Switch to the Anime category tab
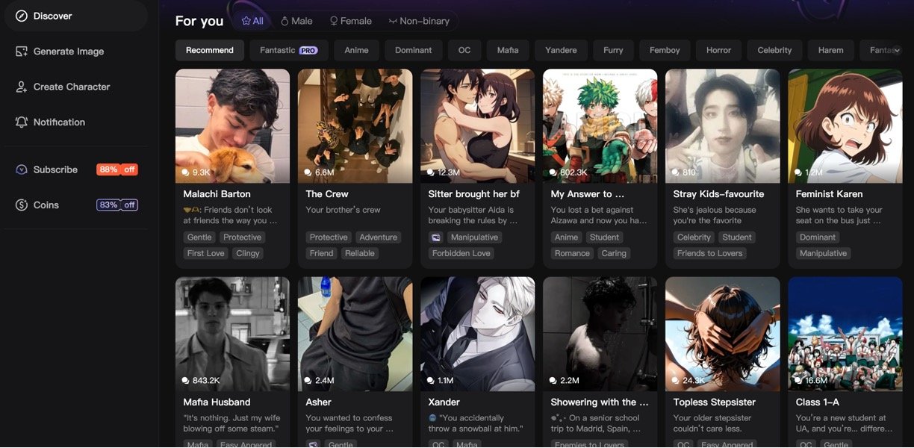914x448 pixels. tap(356, 50)
